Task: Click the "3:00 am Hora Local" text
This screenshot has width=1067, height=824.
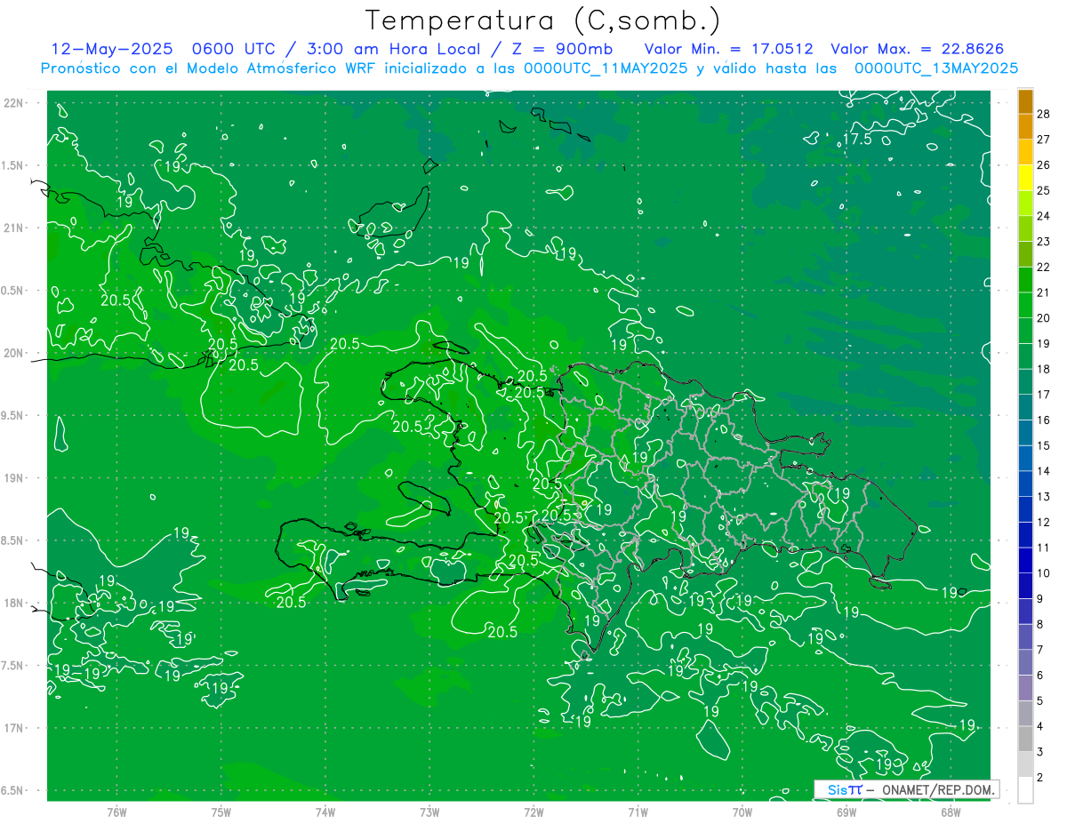Action: pos(396,49)
